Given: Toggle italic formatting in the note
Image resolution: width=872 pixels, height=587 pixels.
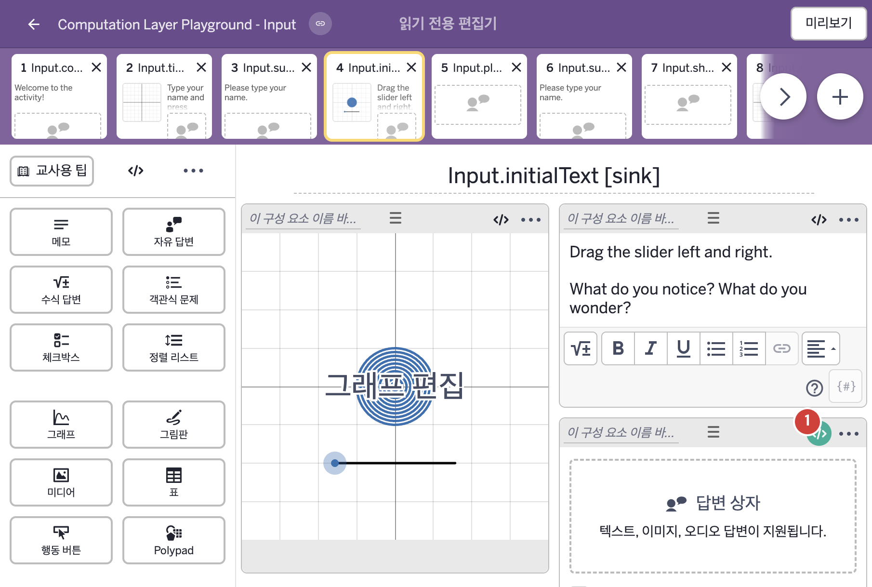Looking at the screenshot, I should 651,348.
